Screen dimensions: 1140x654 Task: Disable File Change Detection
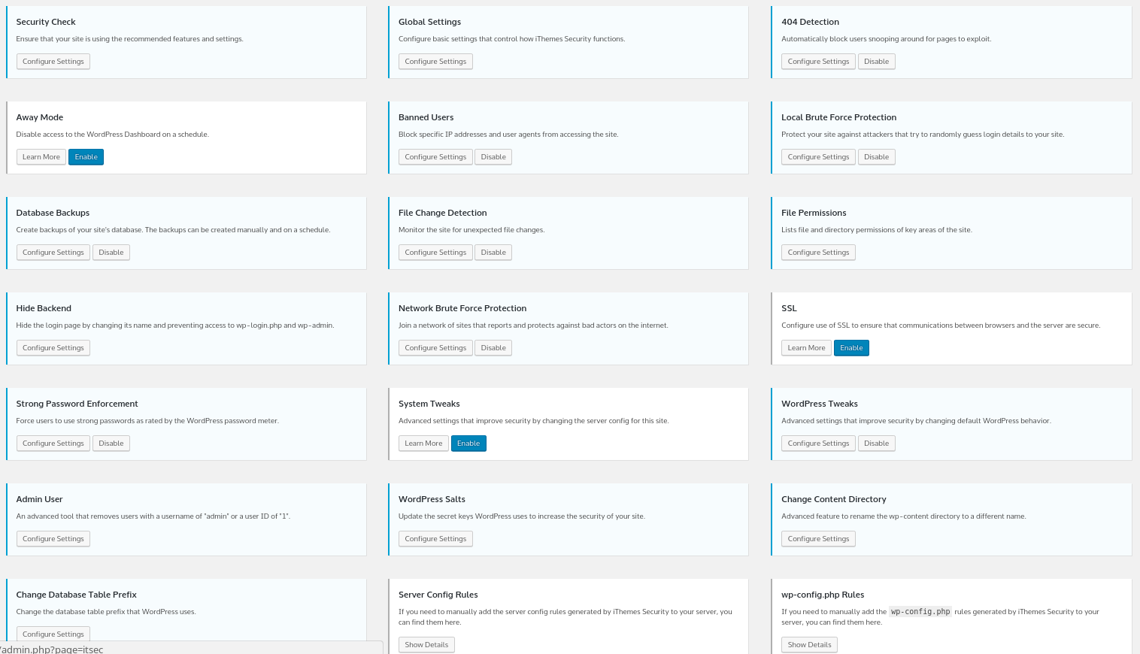pyautogui.click(x=493, y=252)
